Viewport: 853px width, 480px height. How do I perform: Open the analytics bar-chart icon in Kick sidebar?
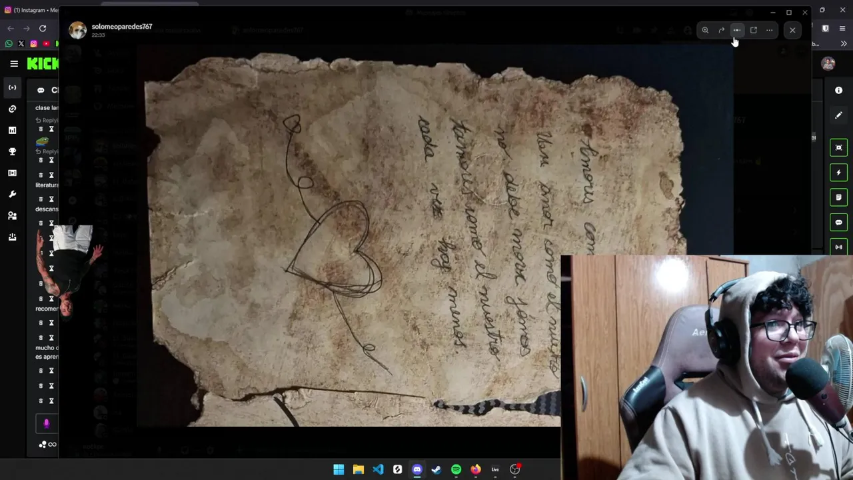(12, 130)
